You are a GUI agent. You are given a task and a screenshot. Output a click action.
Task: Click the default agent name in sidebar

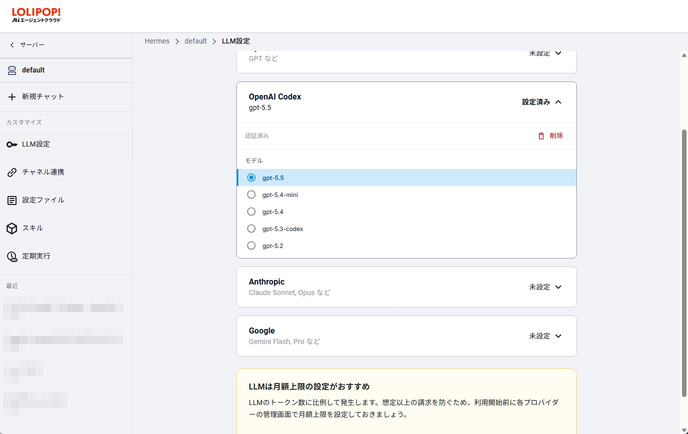(x=34, y=70)
